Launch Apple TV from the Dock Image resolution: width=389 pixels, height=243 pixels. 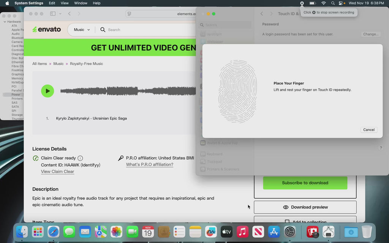coord(227,231)
